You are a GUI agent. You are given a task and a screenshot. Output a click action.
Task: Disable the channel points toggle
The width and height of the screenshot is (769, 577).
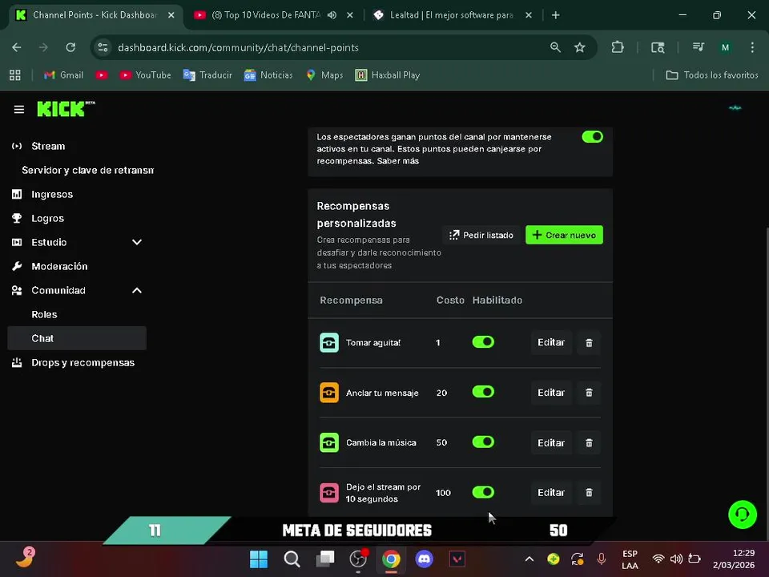[593, 137]
